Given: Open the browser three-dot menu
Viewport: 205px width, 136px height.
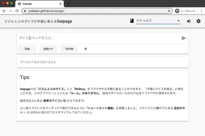Looking at the screenshot, I should coord(201,11).
